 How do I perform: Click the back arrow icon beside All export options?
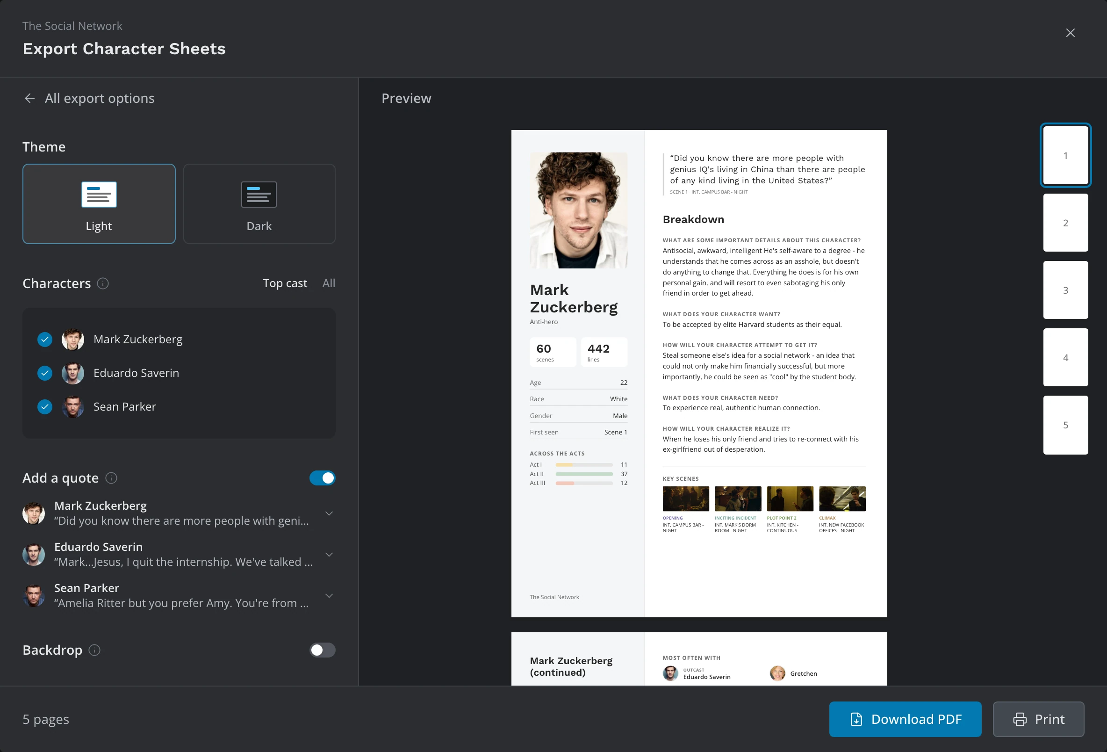pos(29,98)
